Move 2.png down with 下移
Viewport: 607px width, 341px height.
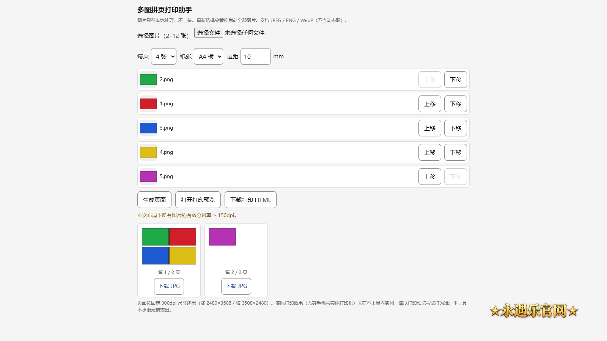pos(455,80)
